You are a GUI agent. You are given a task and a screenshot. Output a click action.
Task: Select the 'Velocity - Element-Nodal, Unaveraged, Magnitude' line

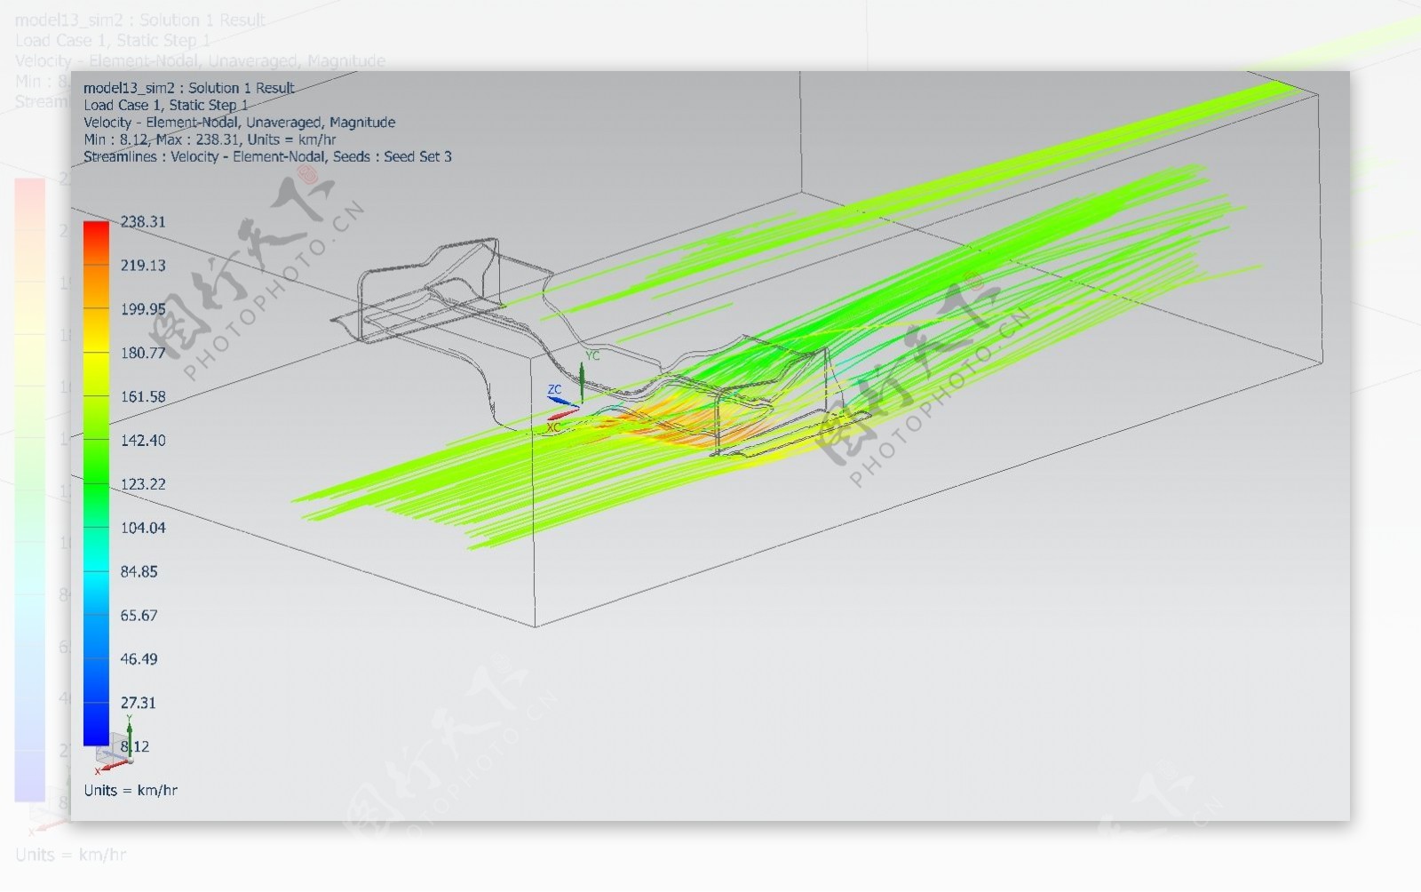click(x=240, y=123)
